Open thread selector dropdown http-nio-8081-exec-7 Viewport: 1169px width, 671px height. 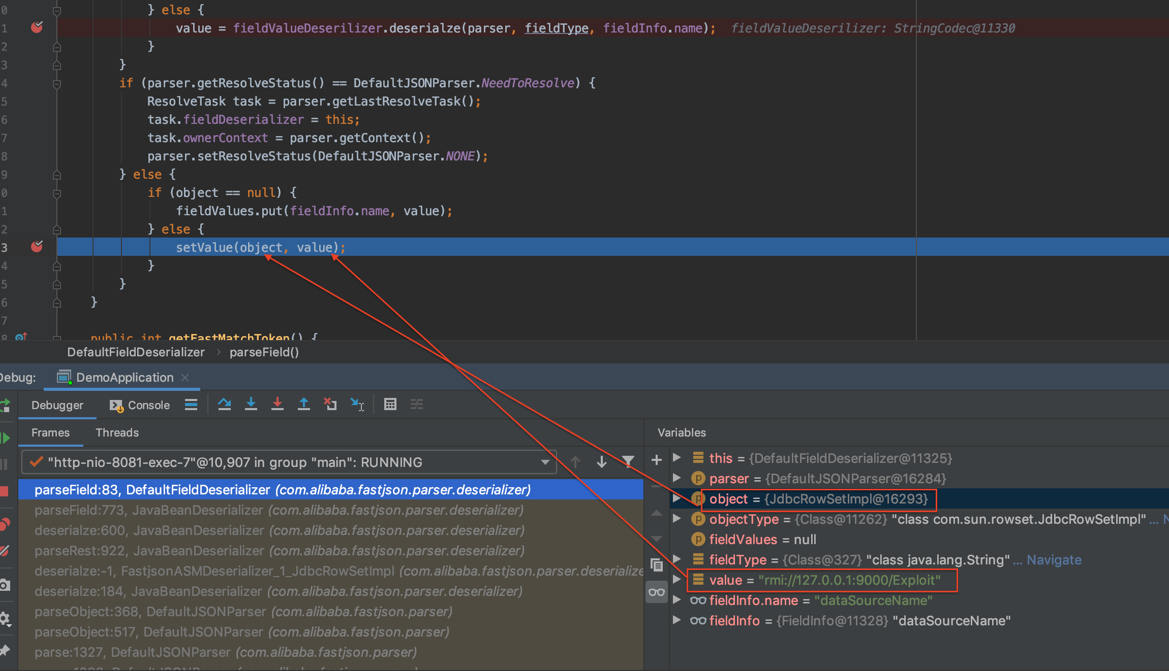coord(289,462)
